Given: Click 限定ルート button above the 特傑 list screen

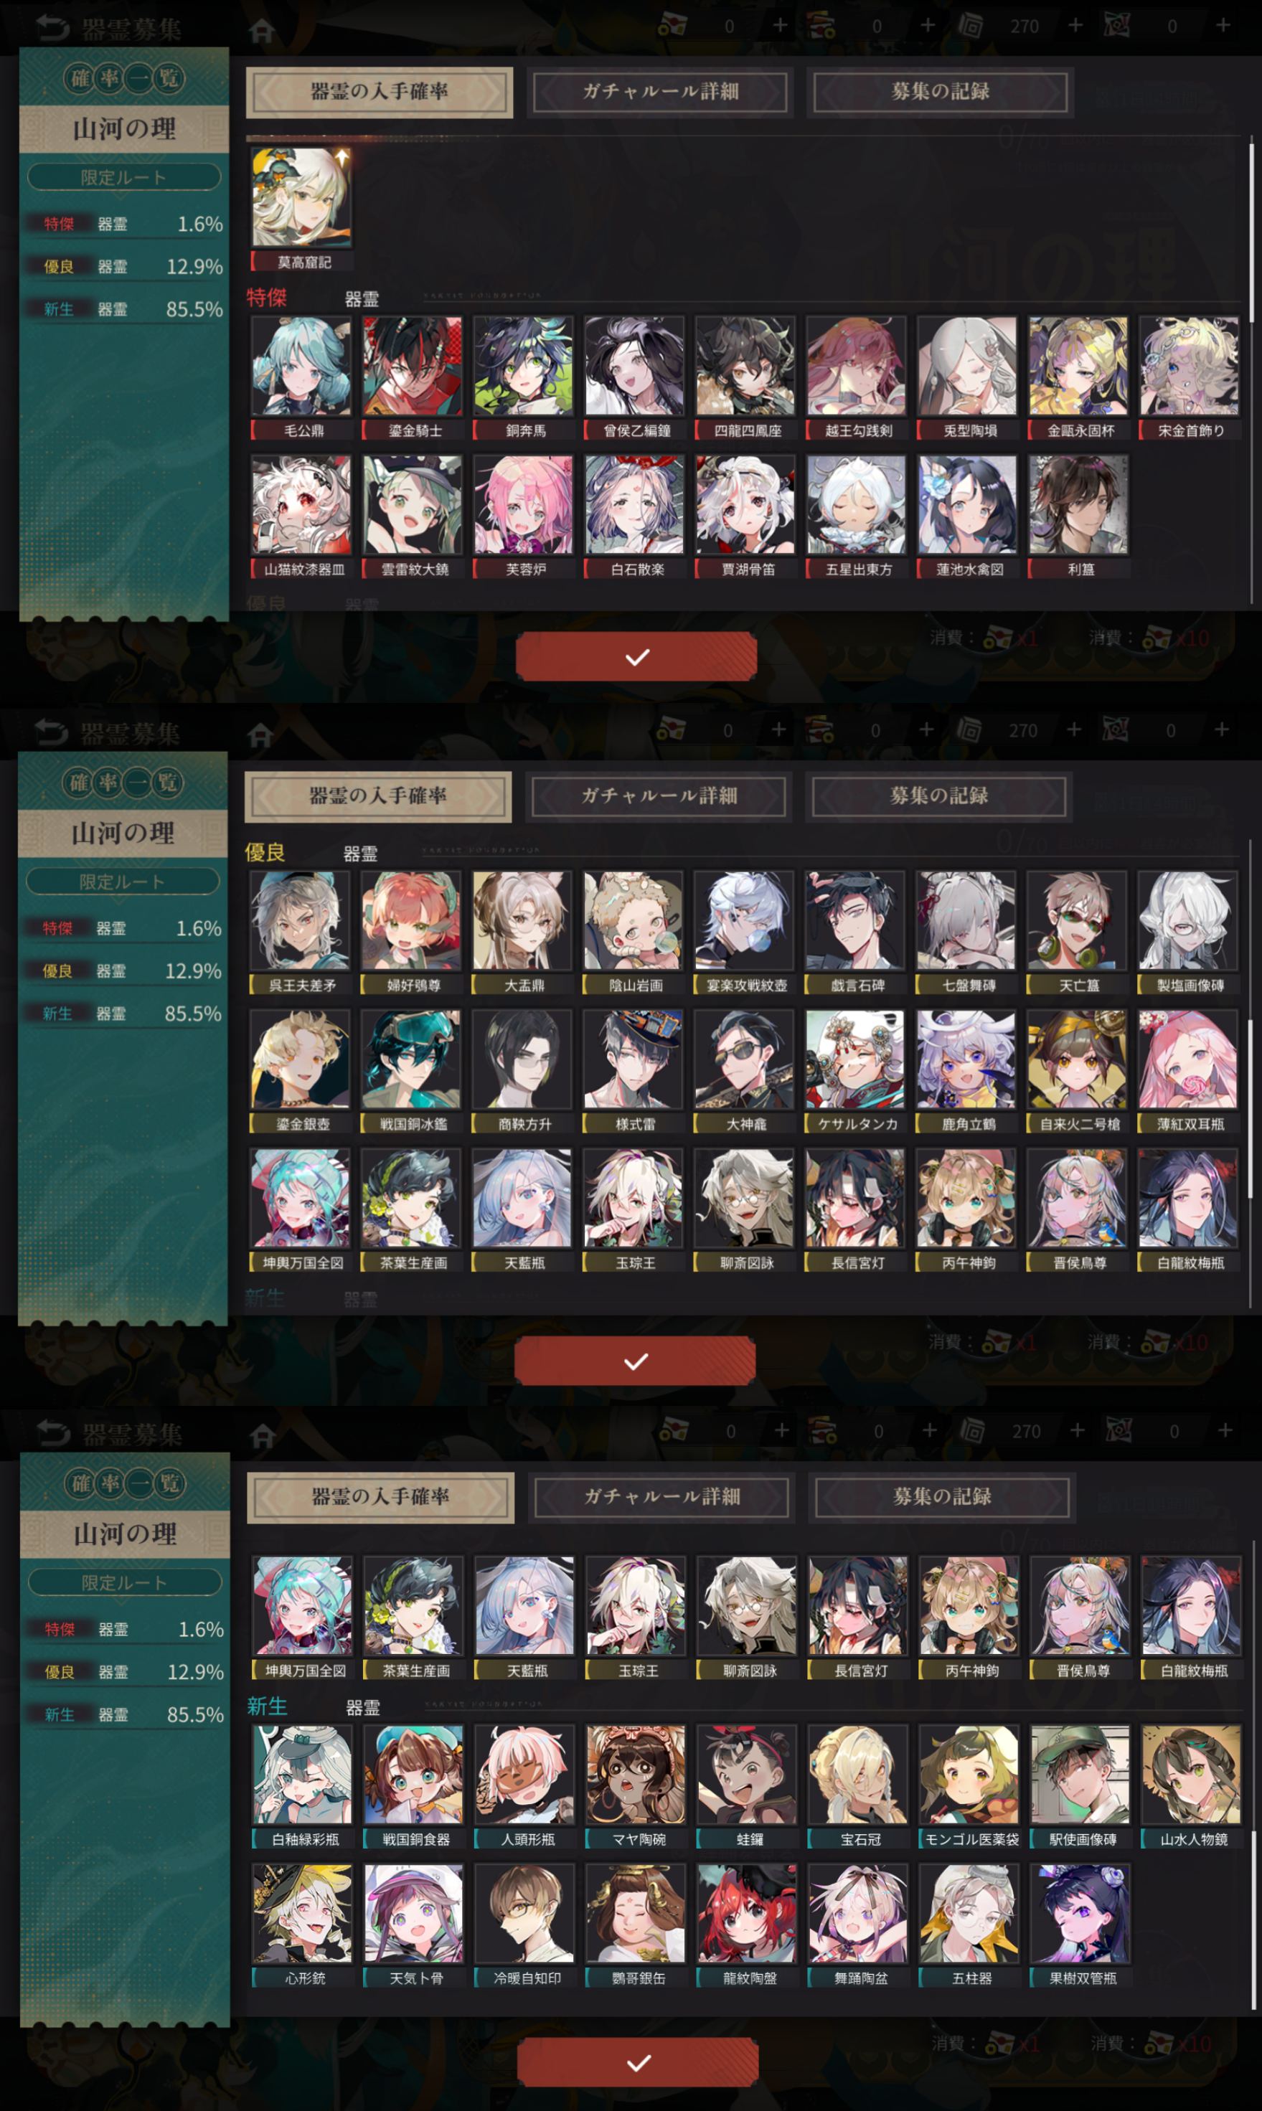Looking at the screenshot, I should (x=124, y=177).
